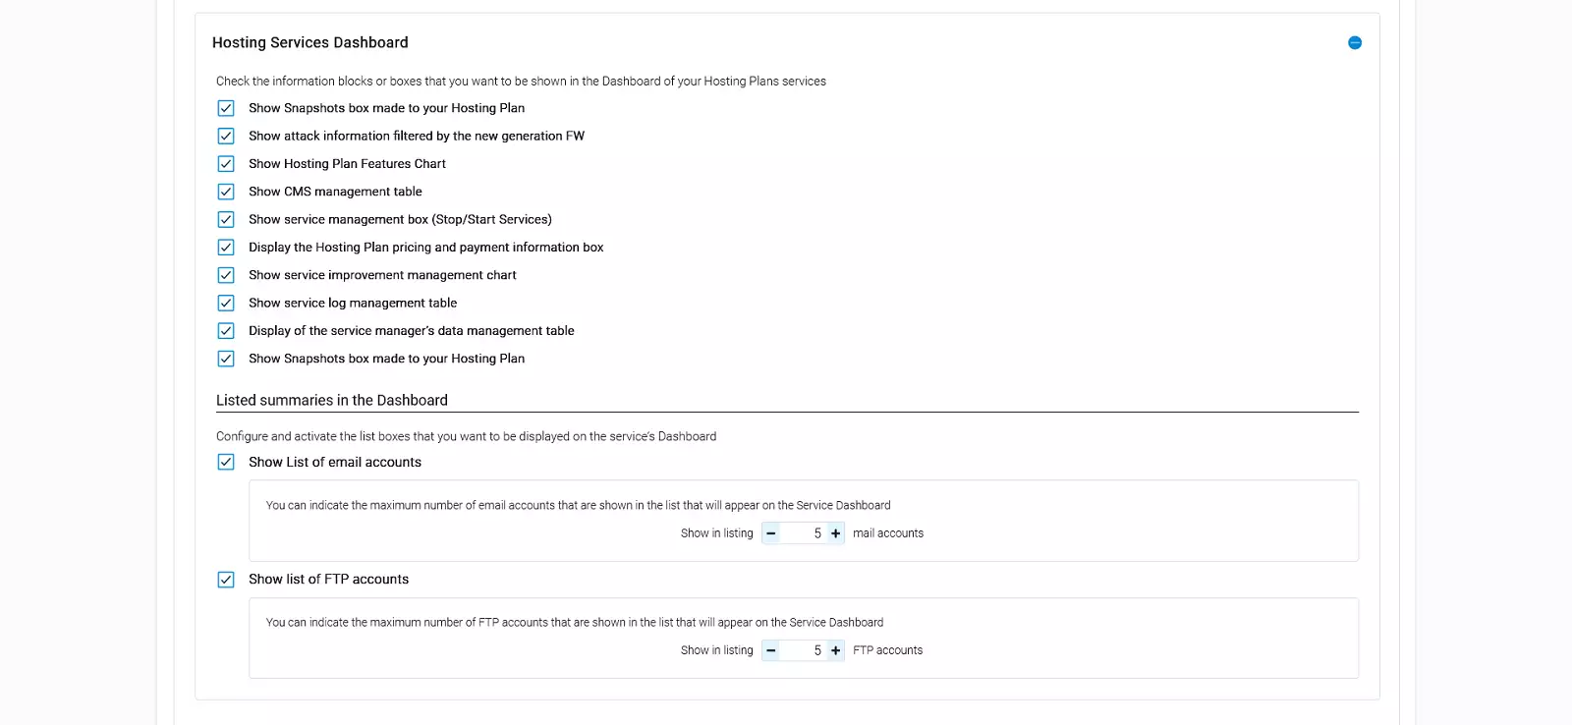Increase FTP accounts listing count
This screenshot has width=1572, height=725.
[836, 650]
